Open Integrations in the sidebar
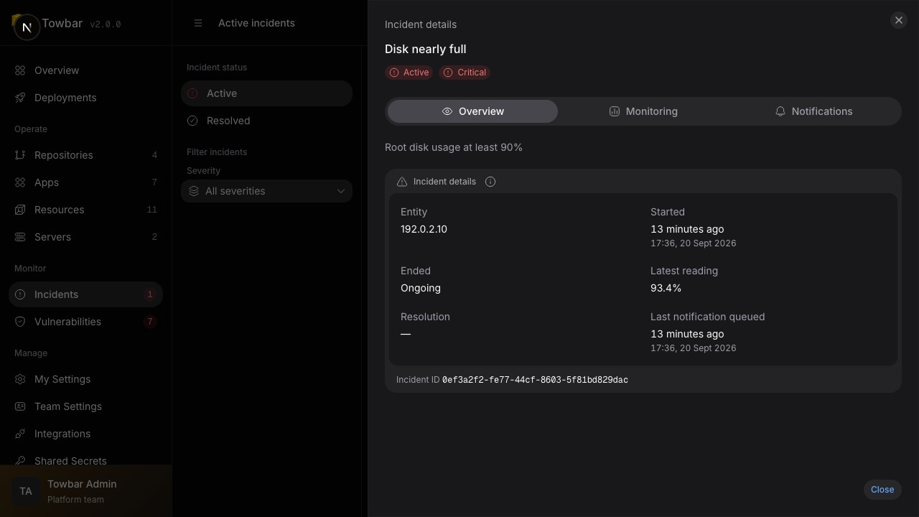This screenshot has width=919, height=517. point(85,434)
